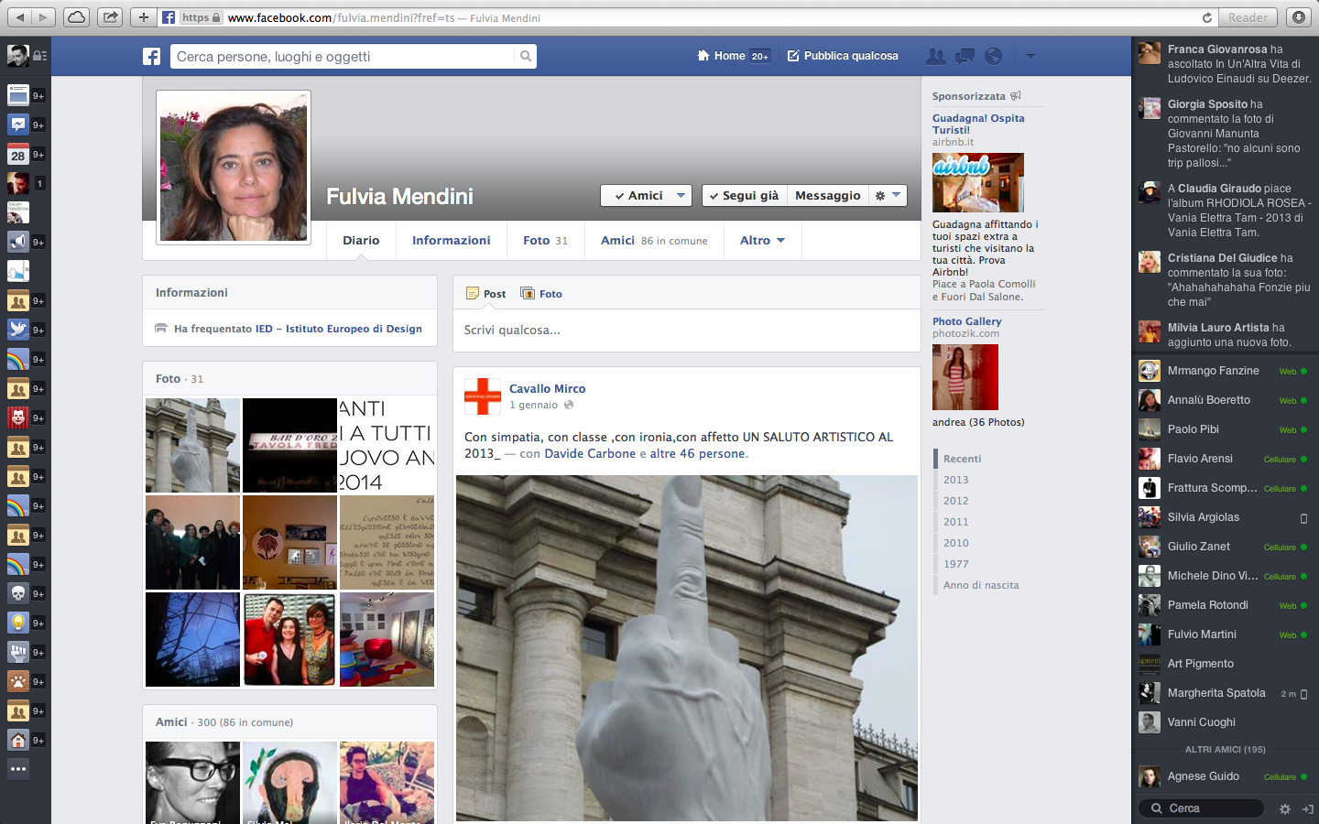Image resolution: width=1319 pixels, height=824 pixels.
Task: Expand the account menu arrow in header
Action: pos(1030,57)
